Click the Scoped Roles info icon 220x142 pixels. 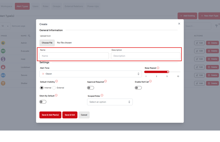(102, 95)
